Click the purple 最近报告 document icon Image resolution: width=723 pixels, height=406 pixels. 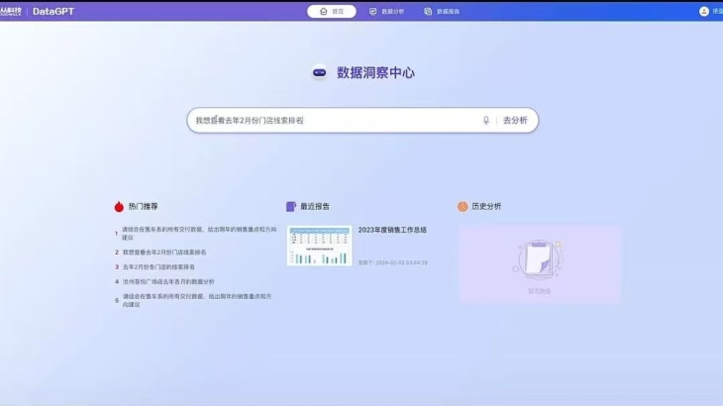point(291,207)
